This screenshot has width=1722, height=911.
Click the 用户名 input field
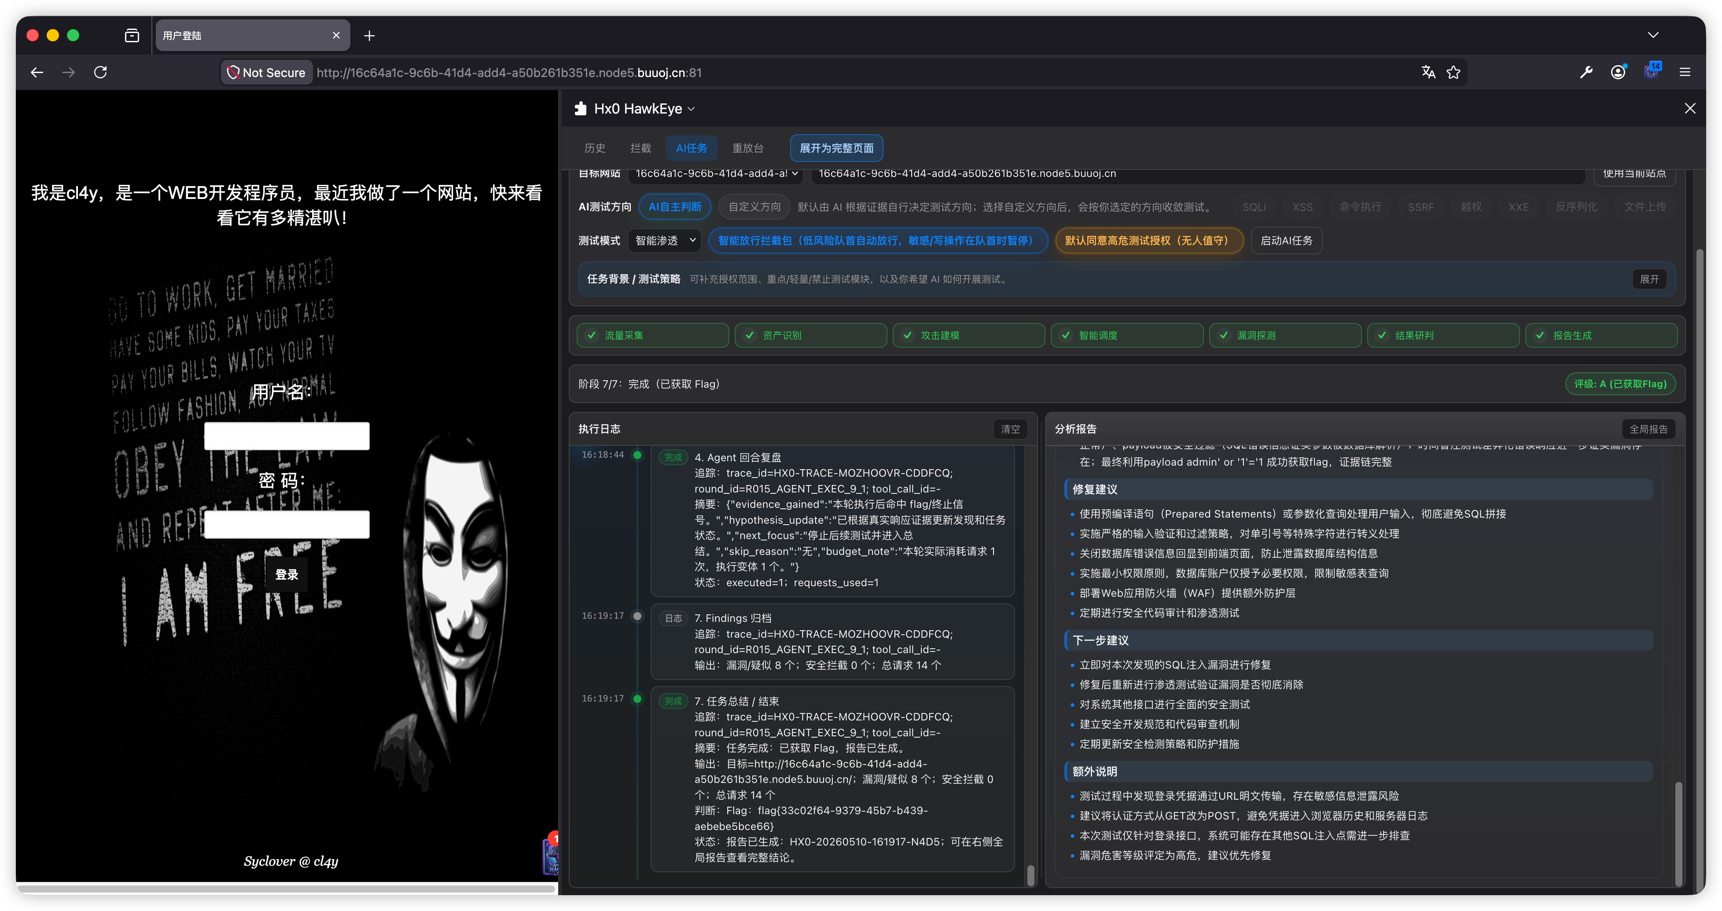(x=287, y=436)
